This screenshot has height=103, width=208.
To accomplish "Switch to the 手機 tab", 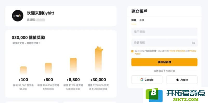I will pyautogui.click(x=142, y=20).
